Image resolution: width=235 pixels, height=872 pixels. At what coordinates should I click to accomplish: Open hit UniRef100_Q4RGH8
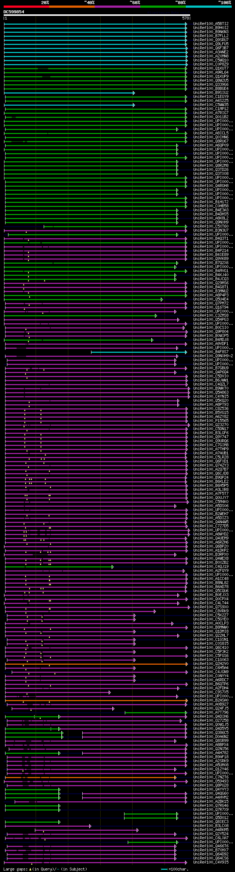[x=211, y=186]
